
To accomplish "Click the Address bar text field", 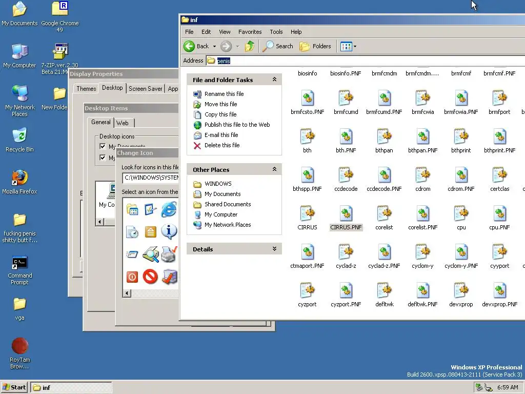I will point(366,61).
